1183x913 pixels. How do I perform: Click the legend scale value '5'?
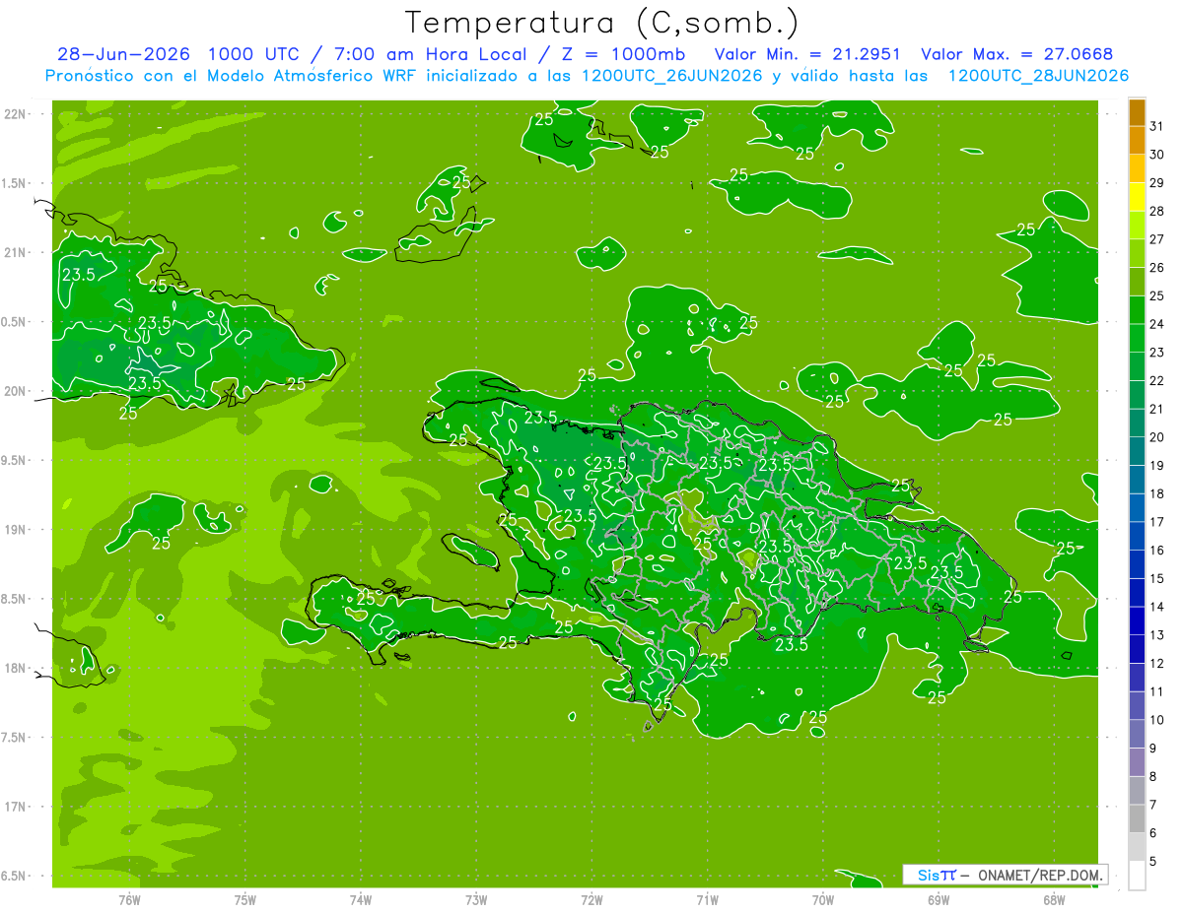(1153, 862)
